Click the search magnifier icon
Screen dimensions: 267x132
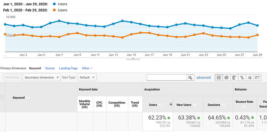click(x=190, y=78)
